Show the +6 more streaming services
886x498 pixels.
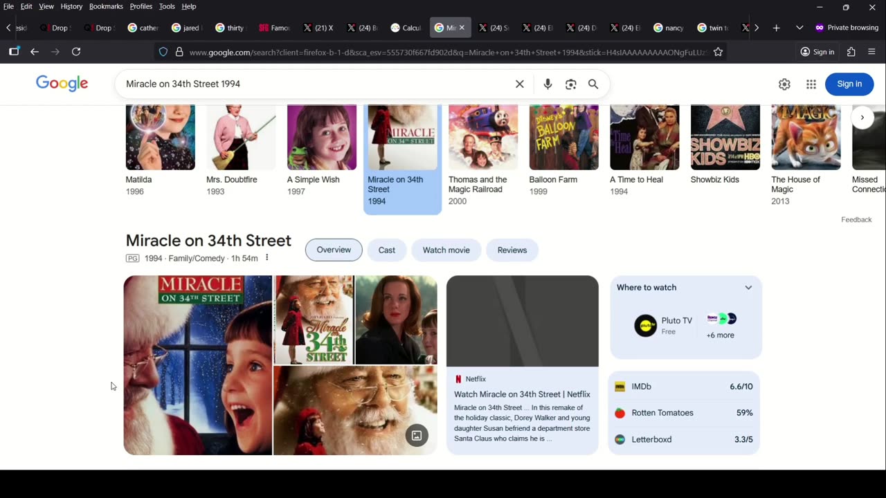pyautogui.click(x=721, y=326)
